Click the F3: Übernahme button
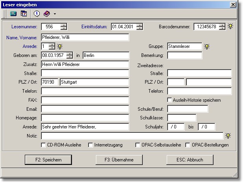The width and height of the screenshot is (243, 183). tap(119, 160)
